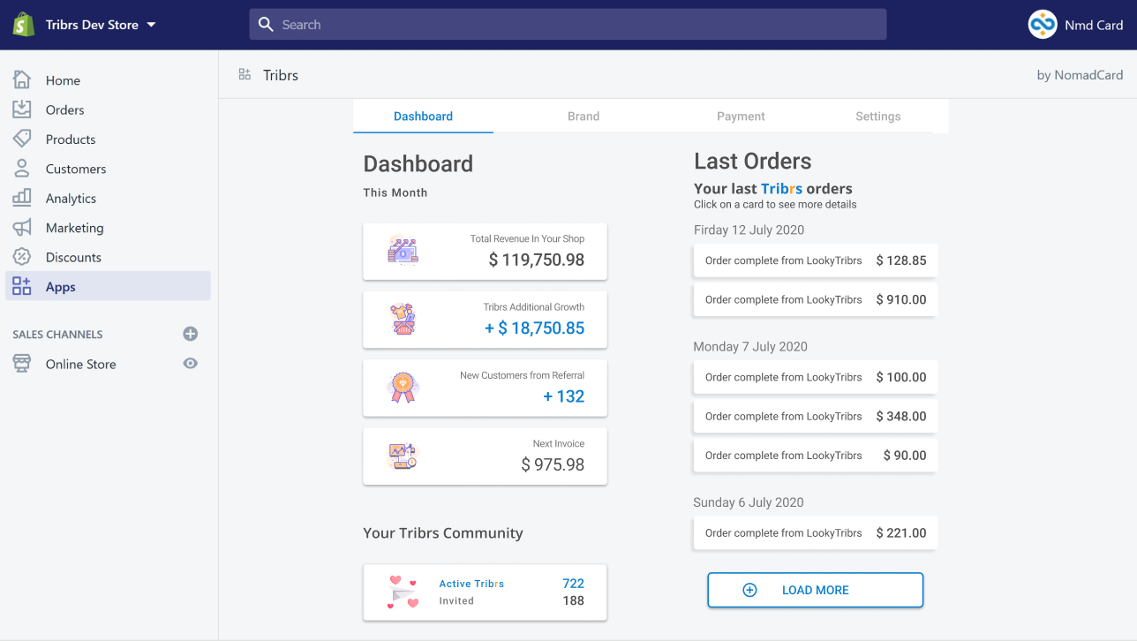Switch to the Settings tab

pos(878,117)
